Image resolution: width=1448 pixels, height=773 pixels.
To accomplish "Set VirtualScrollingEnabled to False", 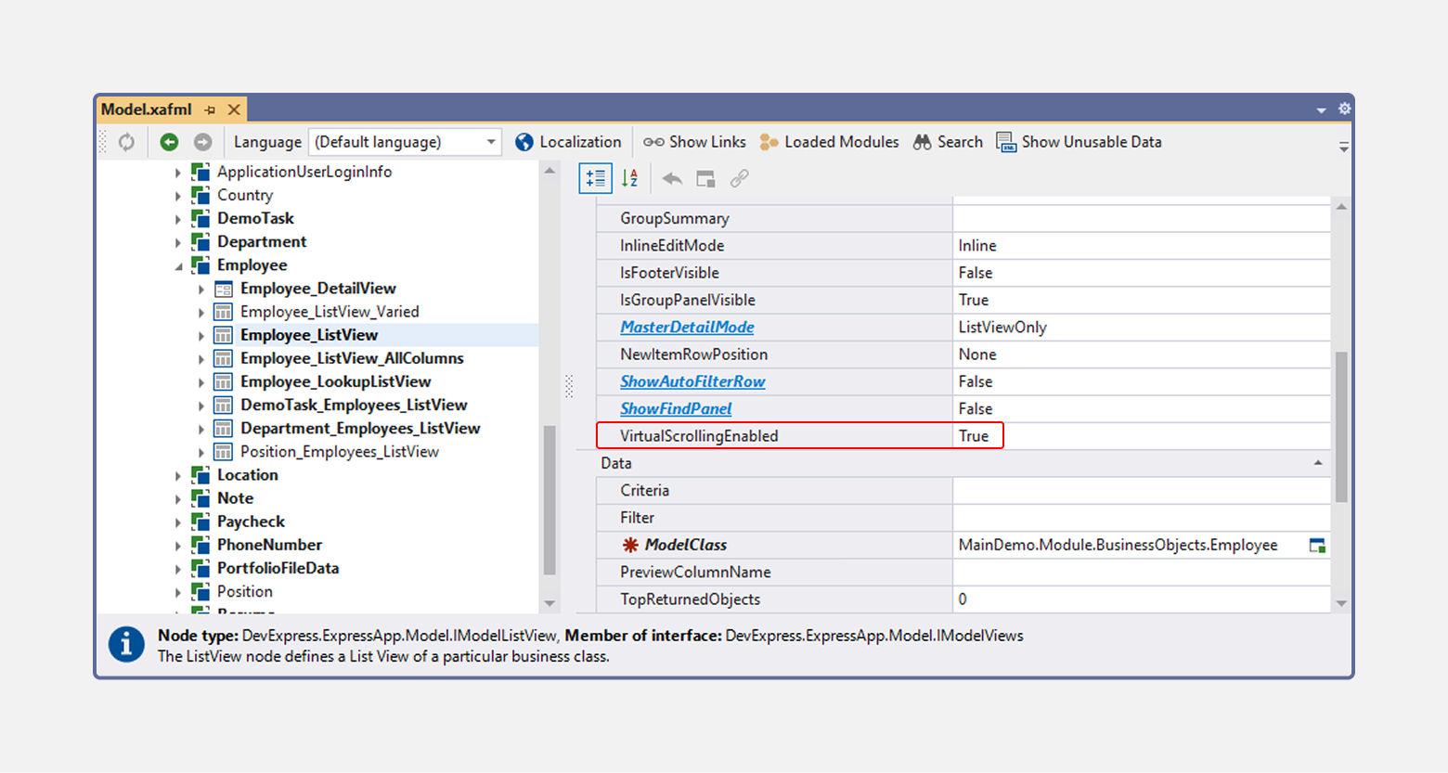I will [1021, 435].
